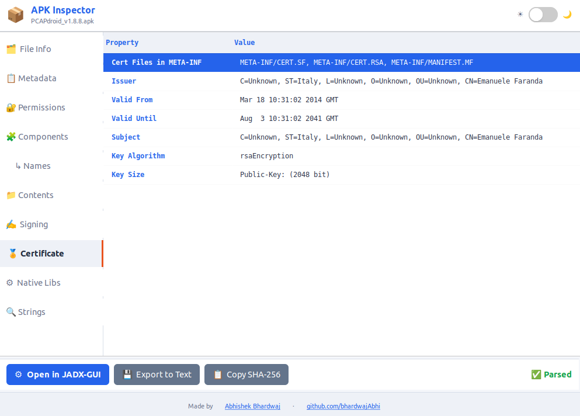
Task: Click the Strings magnifier icon
Action: point(11,312)
